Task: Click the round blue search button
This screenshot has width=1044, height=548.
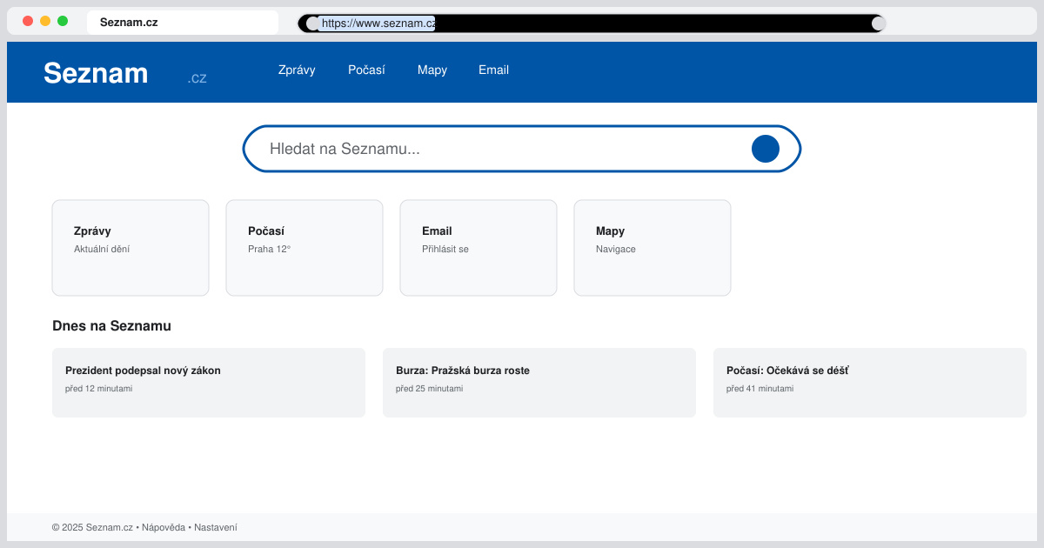Action: (766, 149)
